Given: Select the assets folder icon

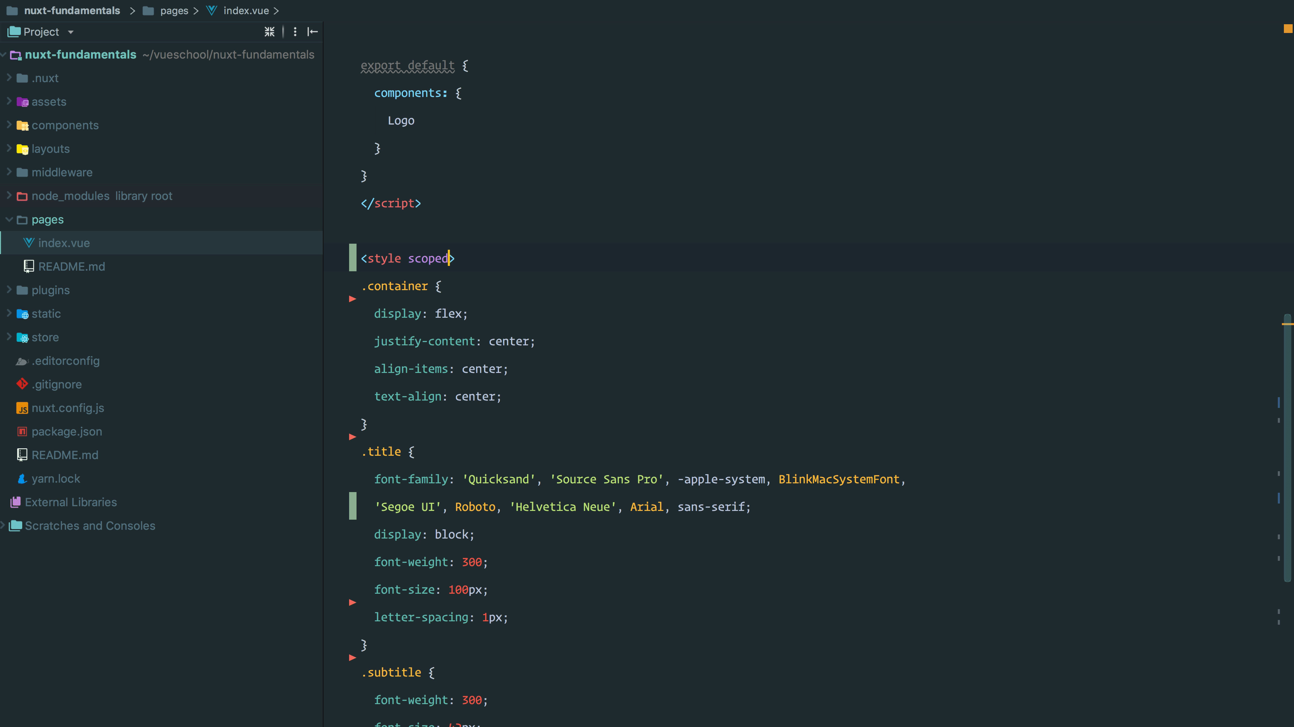Looking at the screenshot, I should tap(22, 102).
